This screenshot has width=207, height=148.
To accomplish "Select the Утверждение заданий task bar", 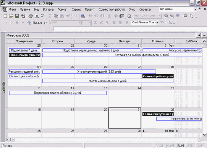I will click(x=99, y=72).
